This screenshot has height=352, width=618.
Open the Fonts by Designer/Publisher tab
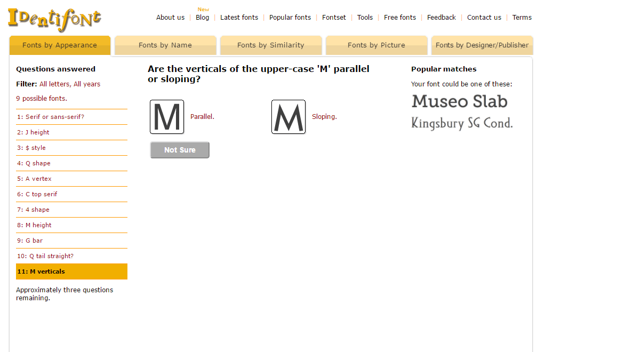pyautogui.click(x=482, y=45)
